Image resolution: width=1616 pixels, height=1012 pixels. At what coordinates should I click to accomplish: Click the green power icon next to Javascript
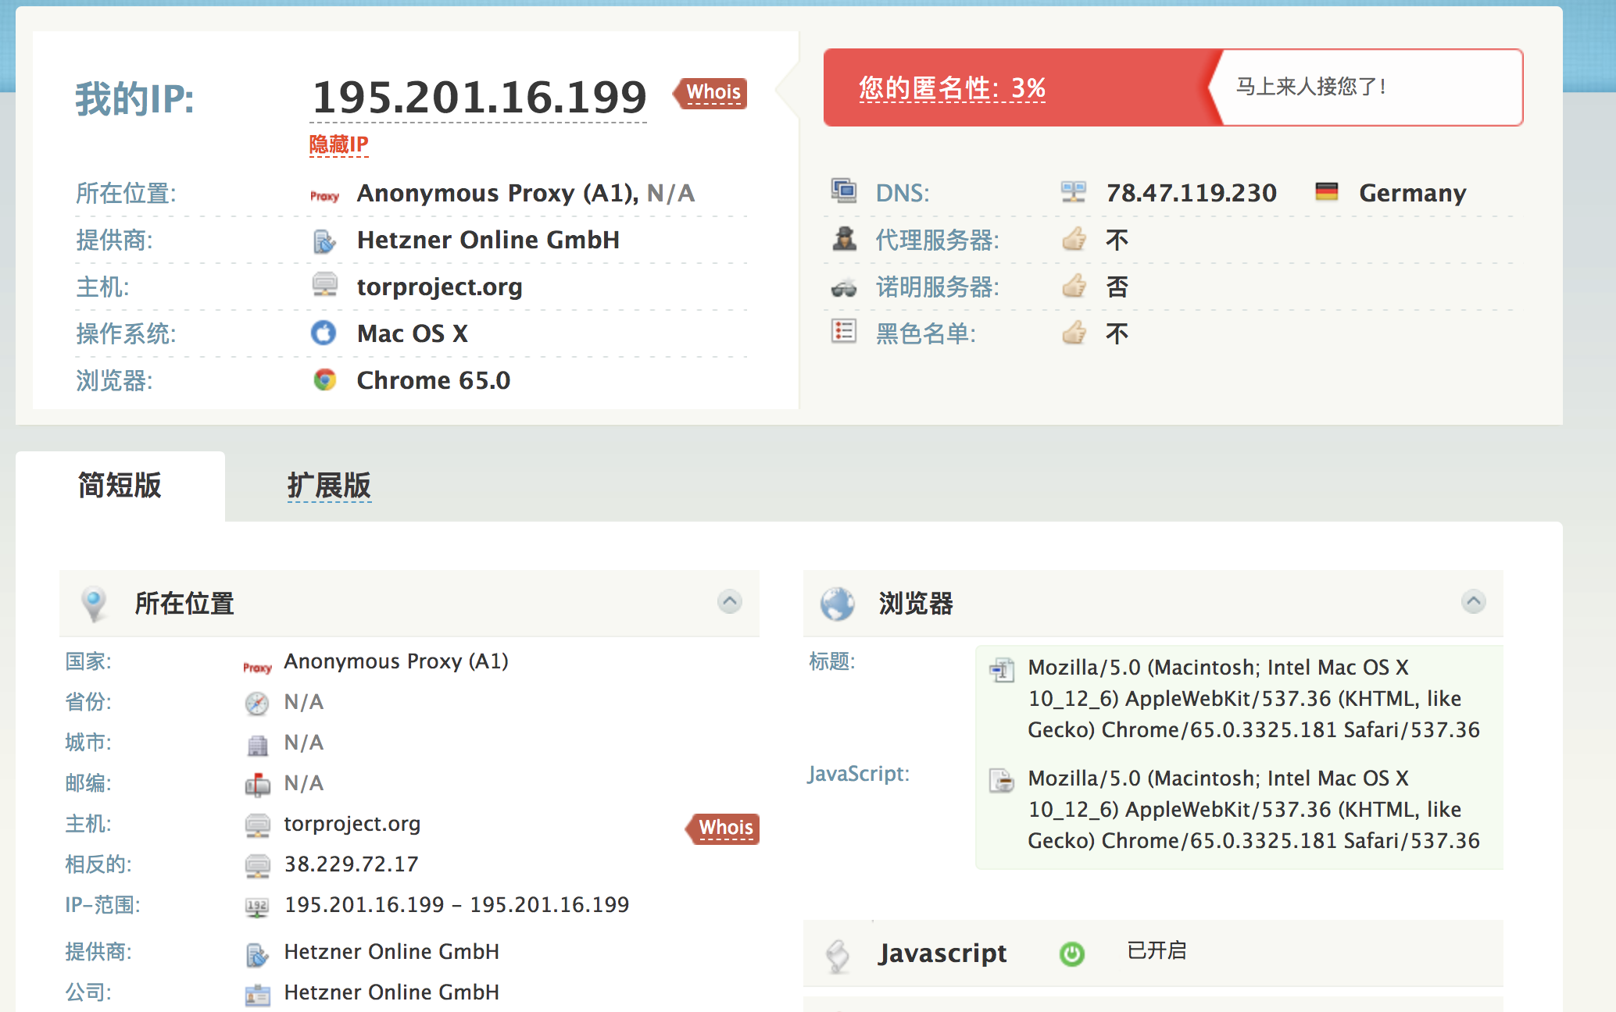[1071, 953]
